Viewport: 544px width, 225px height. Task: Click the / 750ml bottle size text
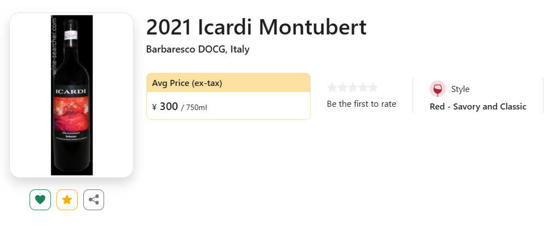point(194,107)
